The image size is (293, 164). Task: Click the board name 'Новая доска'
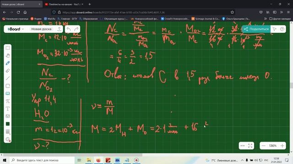click(41, 29)
